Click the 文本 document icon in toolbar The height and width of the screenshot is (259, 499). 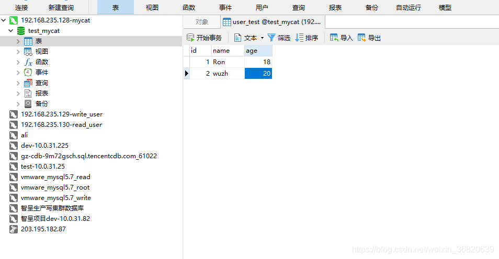pyautogui.click(x=237, y=38)
